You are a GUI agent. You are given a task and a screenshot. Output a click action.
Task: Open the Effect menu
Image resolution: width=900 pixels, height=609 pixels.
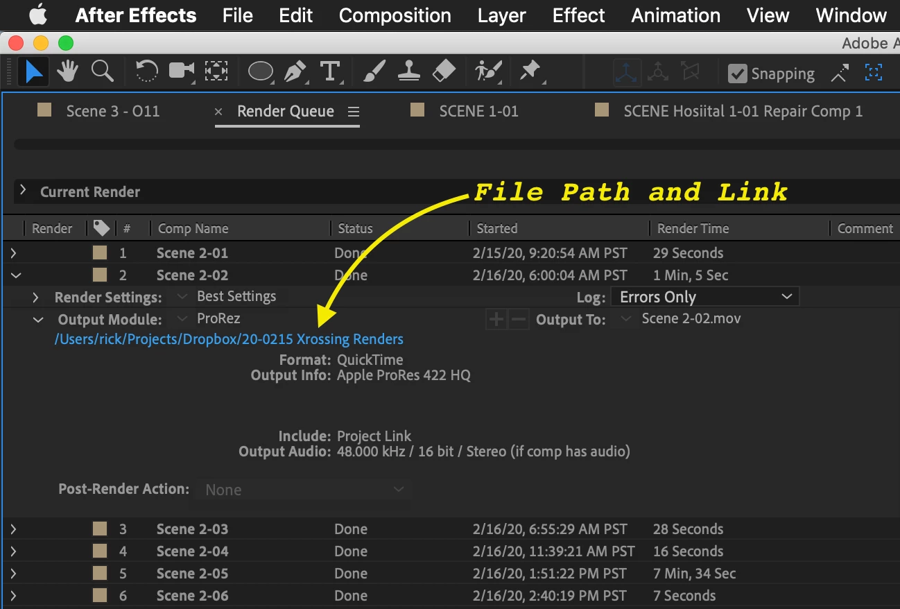[579, 15]
